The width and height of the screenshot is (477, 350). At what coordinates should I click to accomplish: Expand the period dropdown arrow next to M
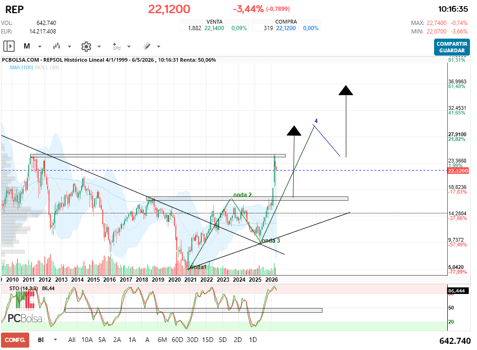[40, 47]
